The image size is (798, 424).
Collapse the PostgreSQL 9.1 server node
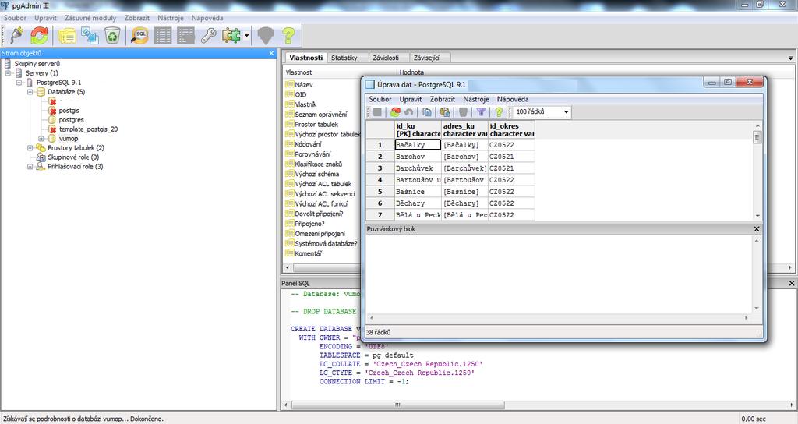(19, 82)
